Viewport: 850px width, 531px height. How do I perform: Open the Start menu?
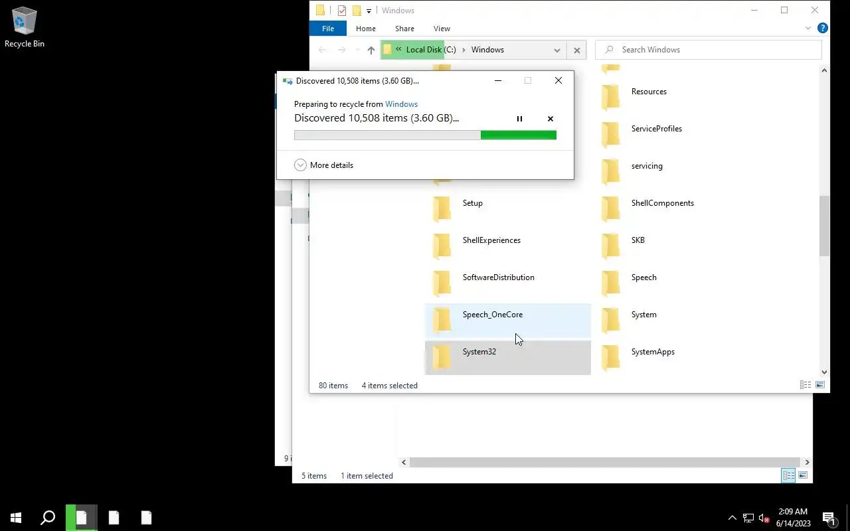[16, 518]
